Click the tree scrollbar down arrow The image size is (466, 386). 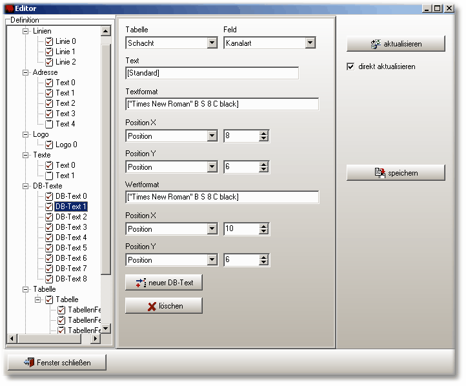[x=106, y=329]
